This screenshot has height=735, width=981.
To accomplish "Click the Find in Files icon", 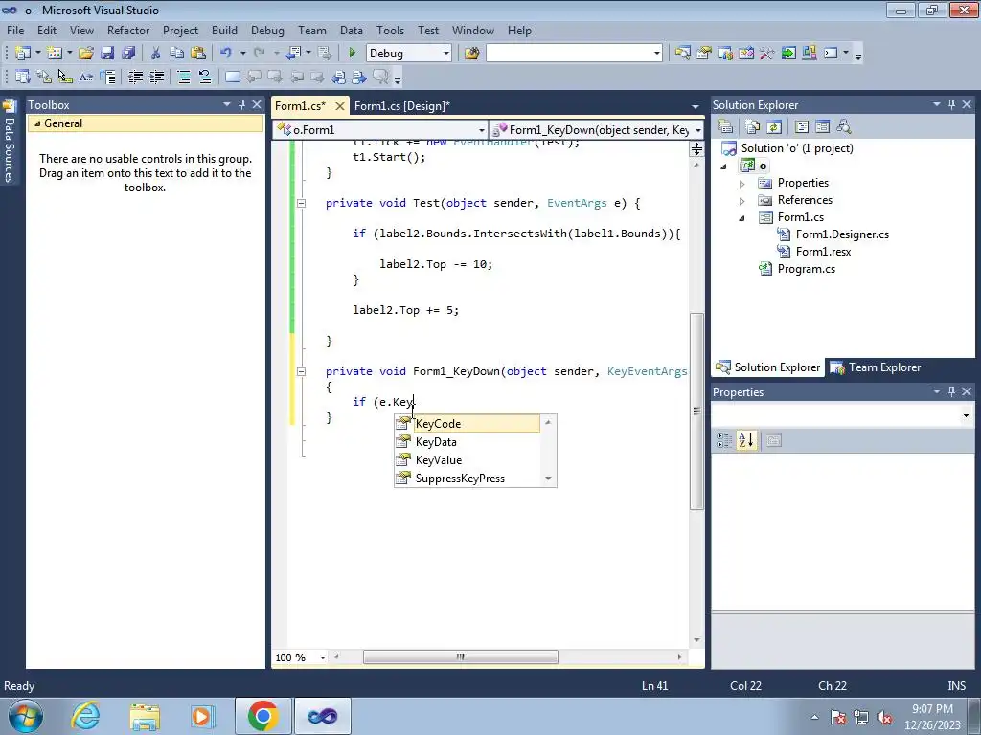I will point(471,54).
